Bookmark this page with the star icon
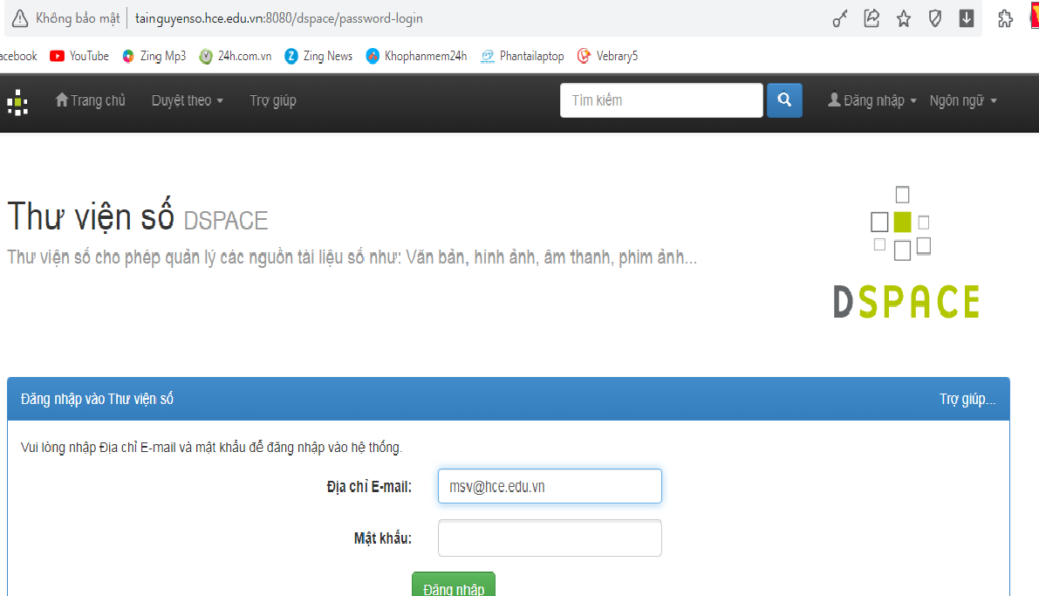 [904, 18]
